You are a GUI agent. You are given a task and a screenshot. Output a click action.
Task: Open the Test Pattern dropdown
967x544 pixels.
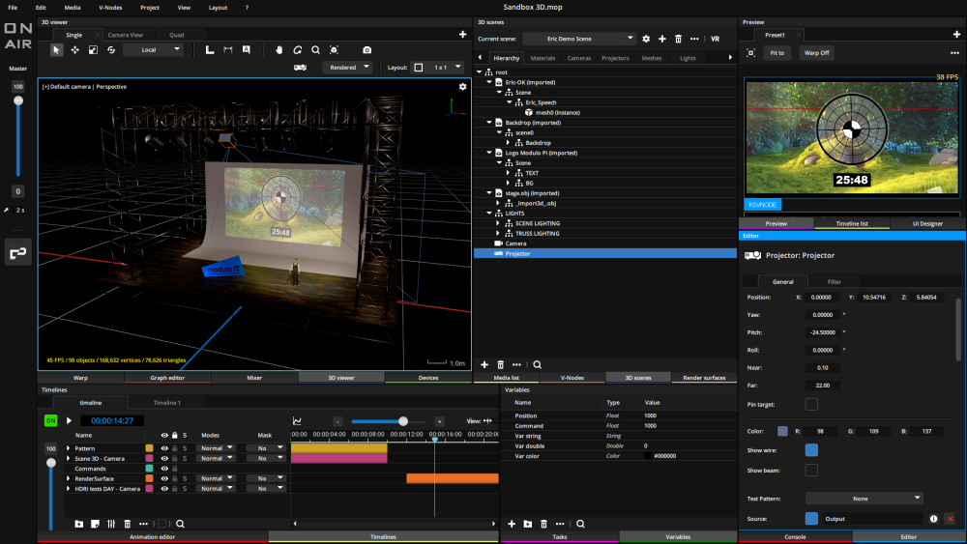pyautogui.click(x=860, y=499)
